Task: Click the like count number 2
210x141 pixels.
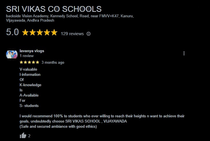Action: click(x=29, y=136)
